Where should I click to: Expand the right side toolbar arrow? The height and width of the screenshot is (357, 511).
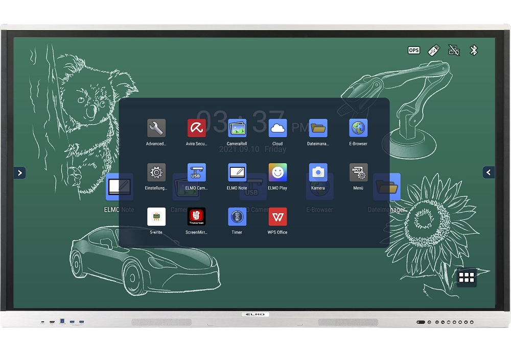pyautogui.click(x=489, y=172)
